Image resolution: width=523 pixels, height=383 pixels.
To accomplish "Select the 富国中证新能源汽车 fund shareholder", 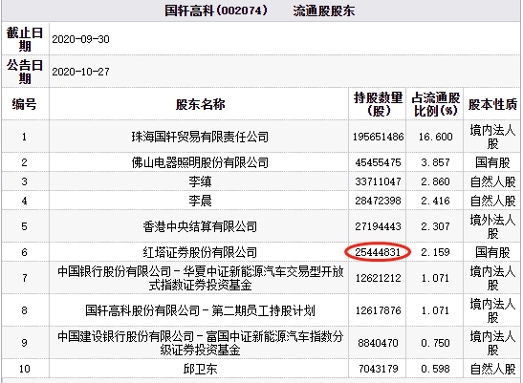I will click(200, 343).
